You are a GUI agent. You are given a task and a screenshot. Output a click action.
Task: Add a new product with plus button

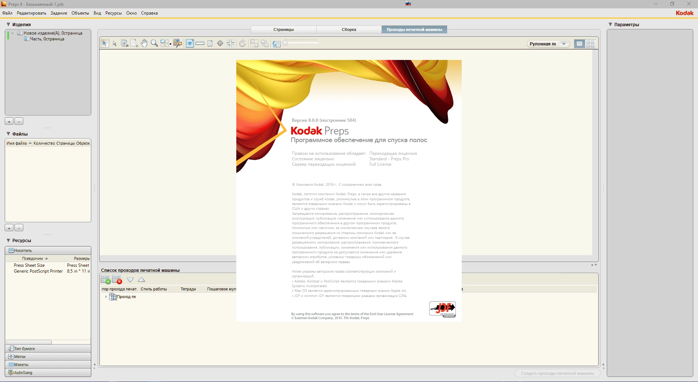[x=9, y=121]
